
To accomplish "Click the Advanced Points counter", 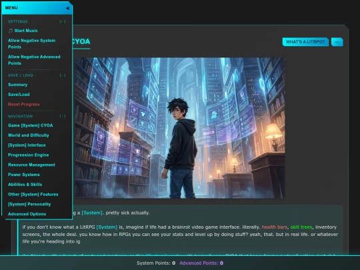I will pos(201,263).
